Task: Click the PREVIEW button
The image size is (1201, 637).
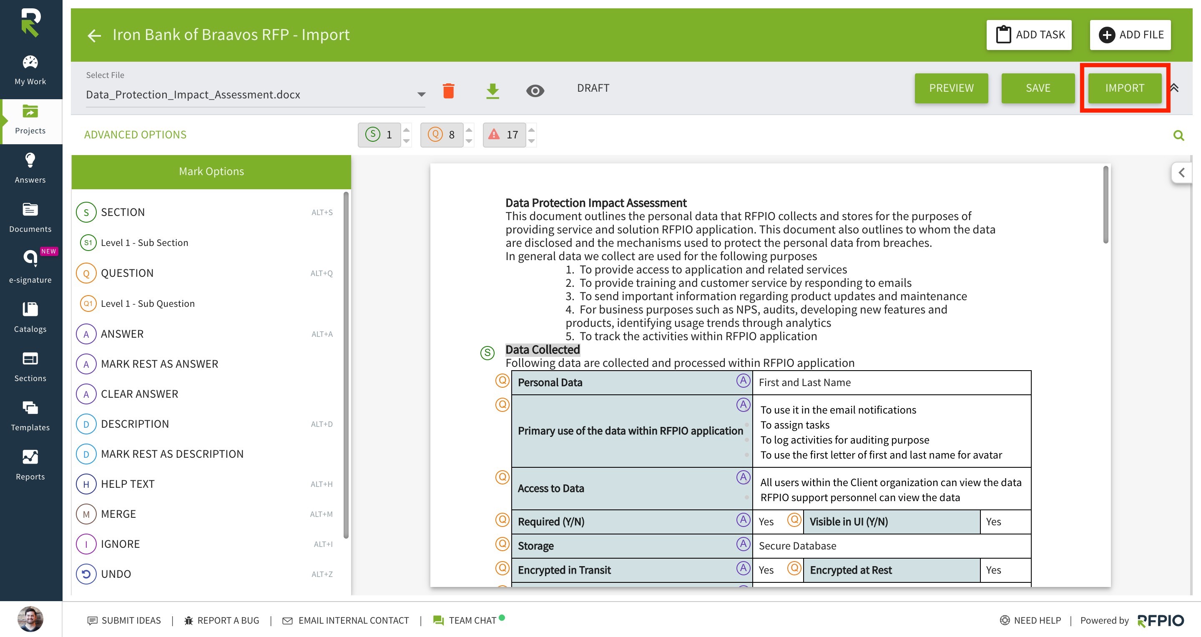Action: (951, 88)
